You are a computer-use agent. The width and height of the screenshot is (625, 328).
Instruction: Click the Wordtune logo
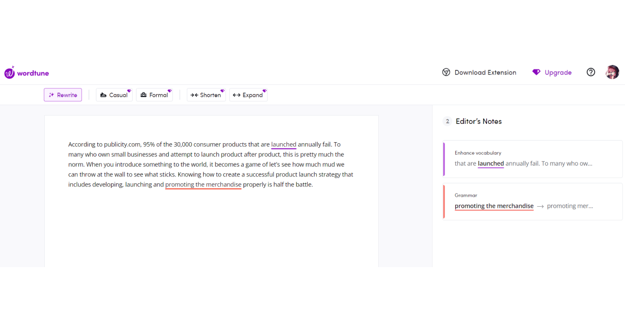pyautogui.click(x=27, y=73)
